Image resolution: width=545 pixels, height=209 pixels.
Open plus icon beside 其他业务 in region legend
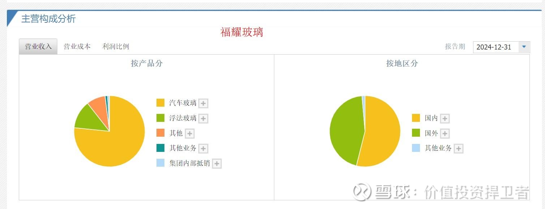(459, 149)
